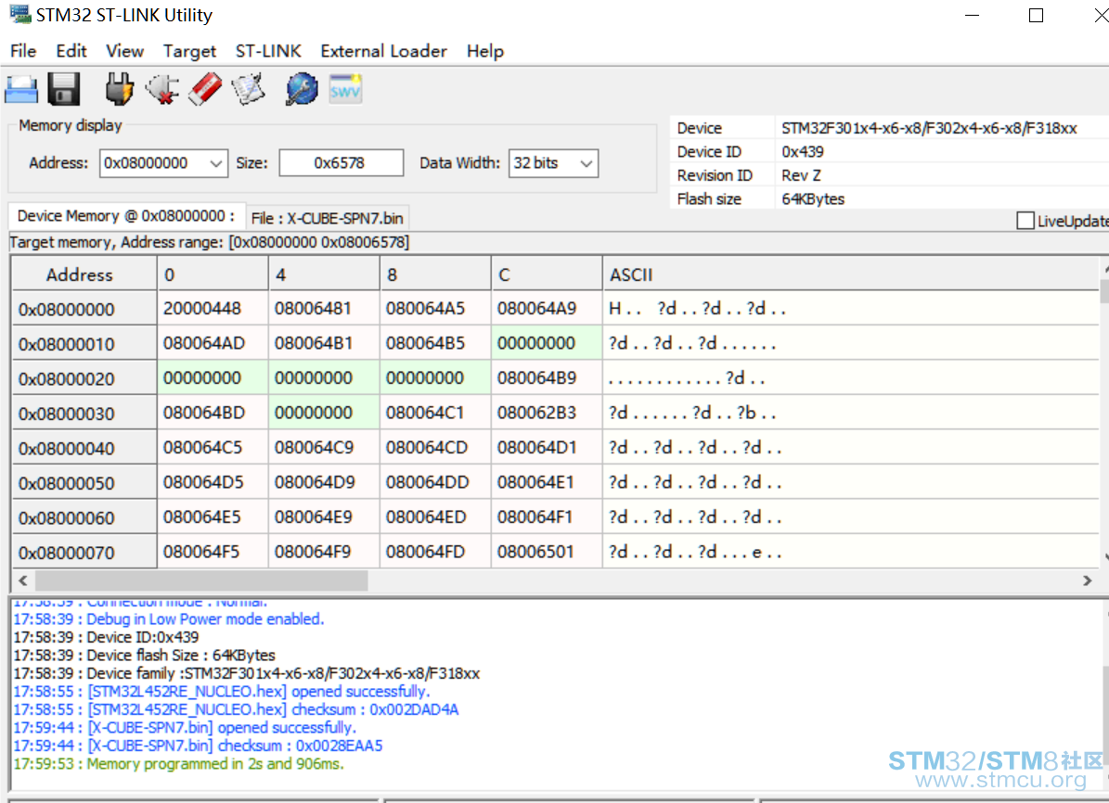Screen dimensions: 1109x803
Task: Maximize the ST-LINK Utility window
Action: [x=1036, y=15]
